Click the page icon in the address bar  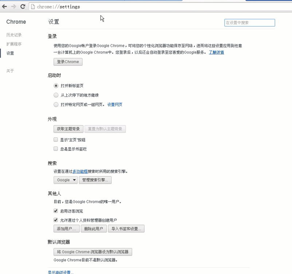[33, 7]
